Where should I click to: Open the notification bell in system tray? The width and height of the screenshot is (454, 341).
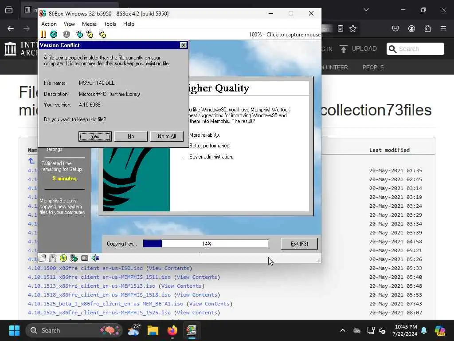coord(424,330)
